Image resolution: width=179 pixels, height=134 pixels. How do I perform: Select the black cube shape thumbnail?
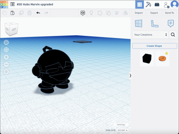pos(147,58)
